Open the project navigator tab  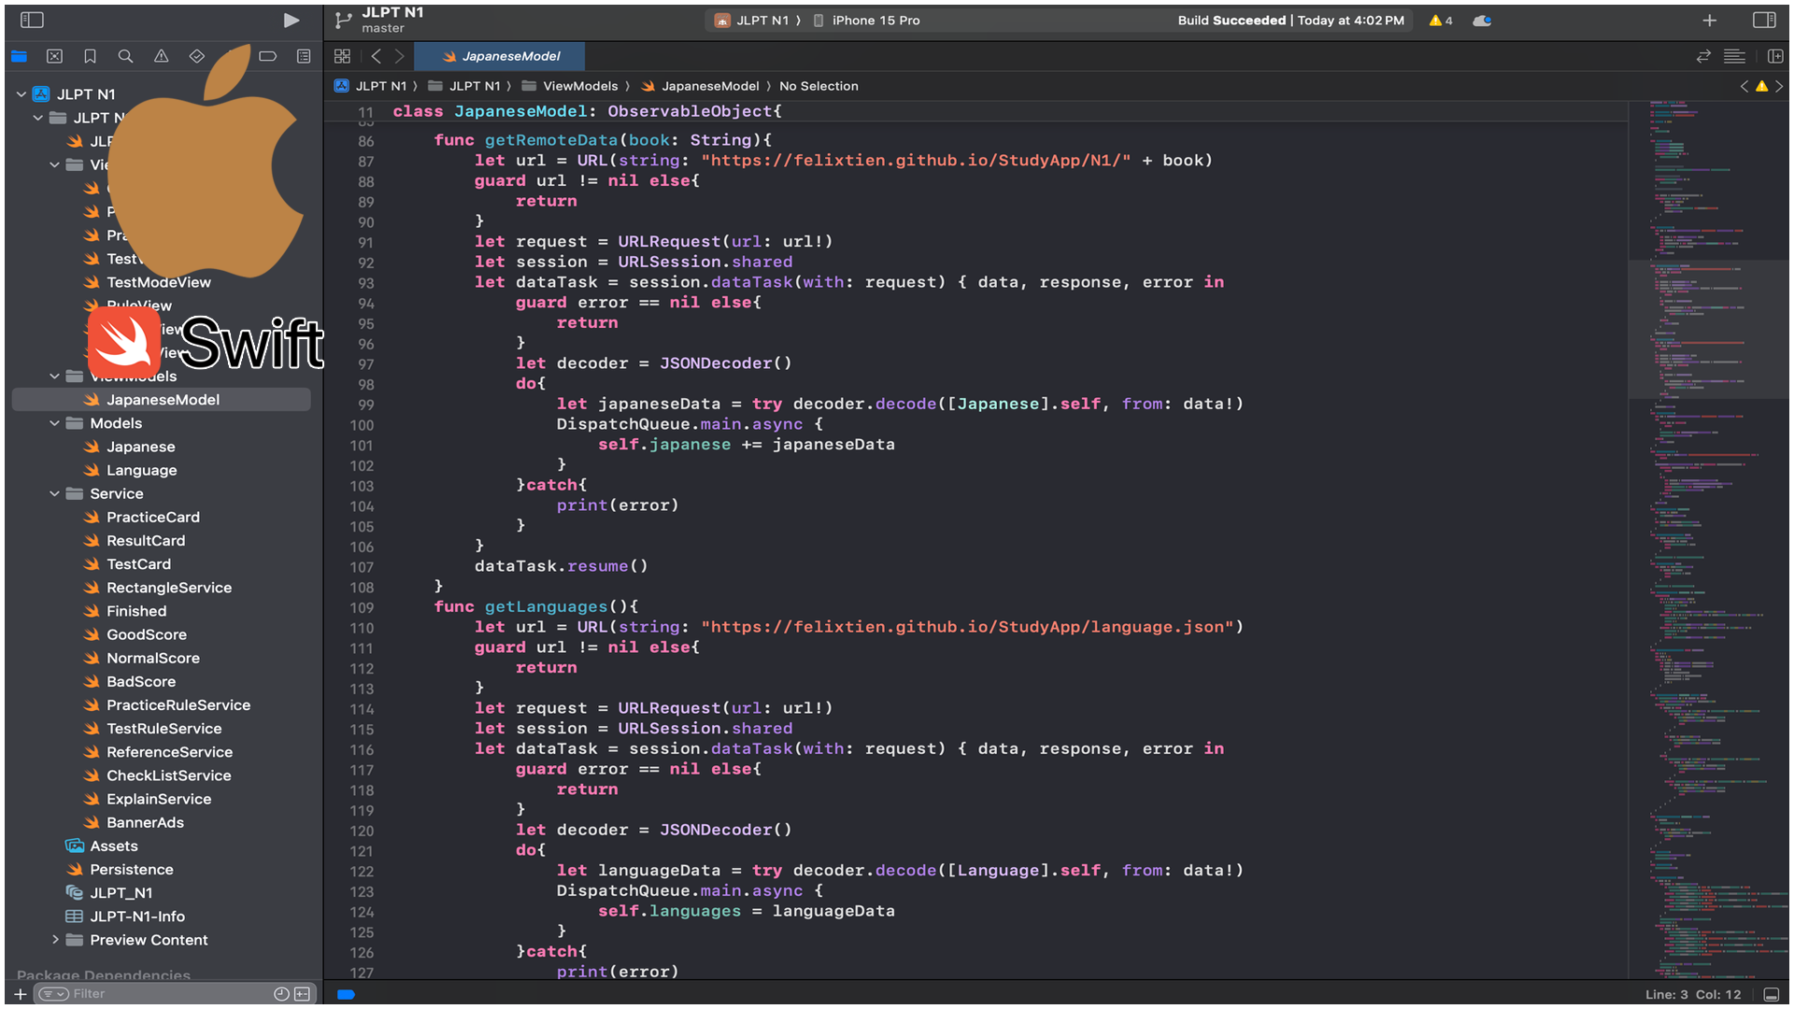pyautogui.click(x=19, y=56)
